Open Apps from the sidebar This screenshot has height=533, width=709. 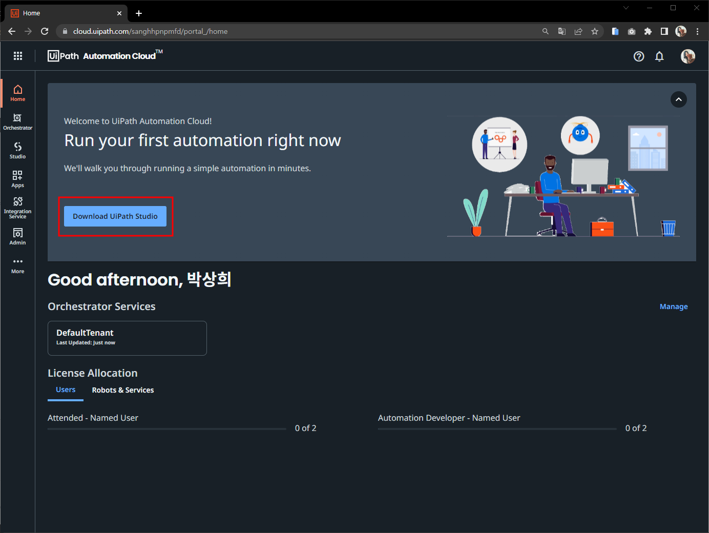pyautogui.click(x=18, y=179)
